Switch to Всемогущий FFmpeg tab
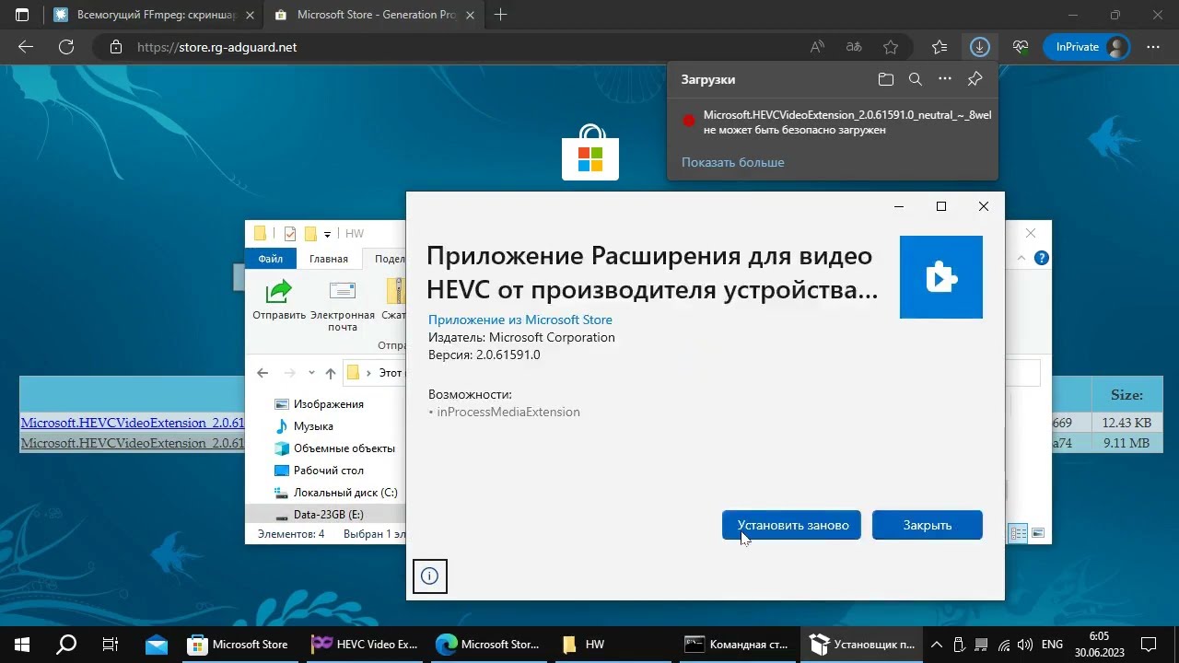The height and width of the screenshot is (663, 1179). coord(152,15)
